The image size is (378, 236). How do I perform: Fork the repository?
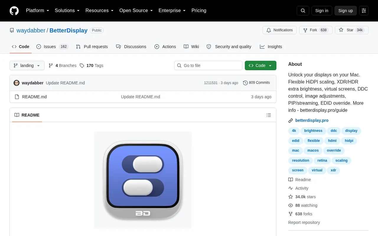click(316, 30)
